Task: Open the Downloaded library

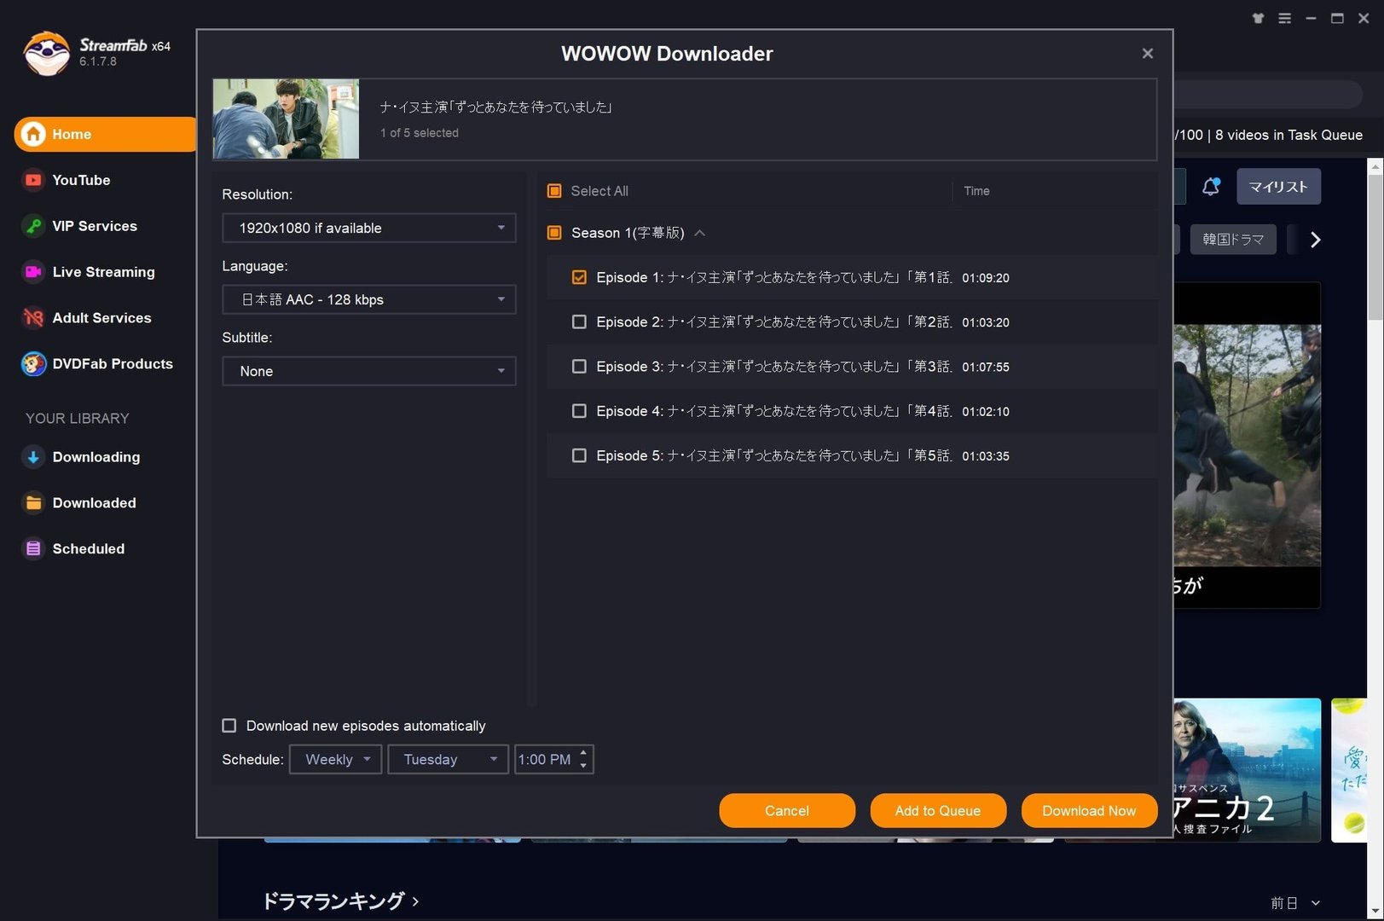Action: click(x=94, y=503)
